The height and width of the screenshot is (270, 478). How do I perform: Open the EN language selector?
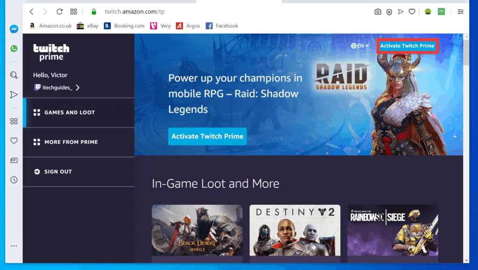[x=359, y=46]
